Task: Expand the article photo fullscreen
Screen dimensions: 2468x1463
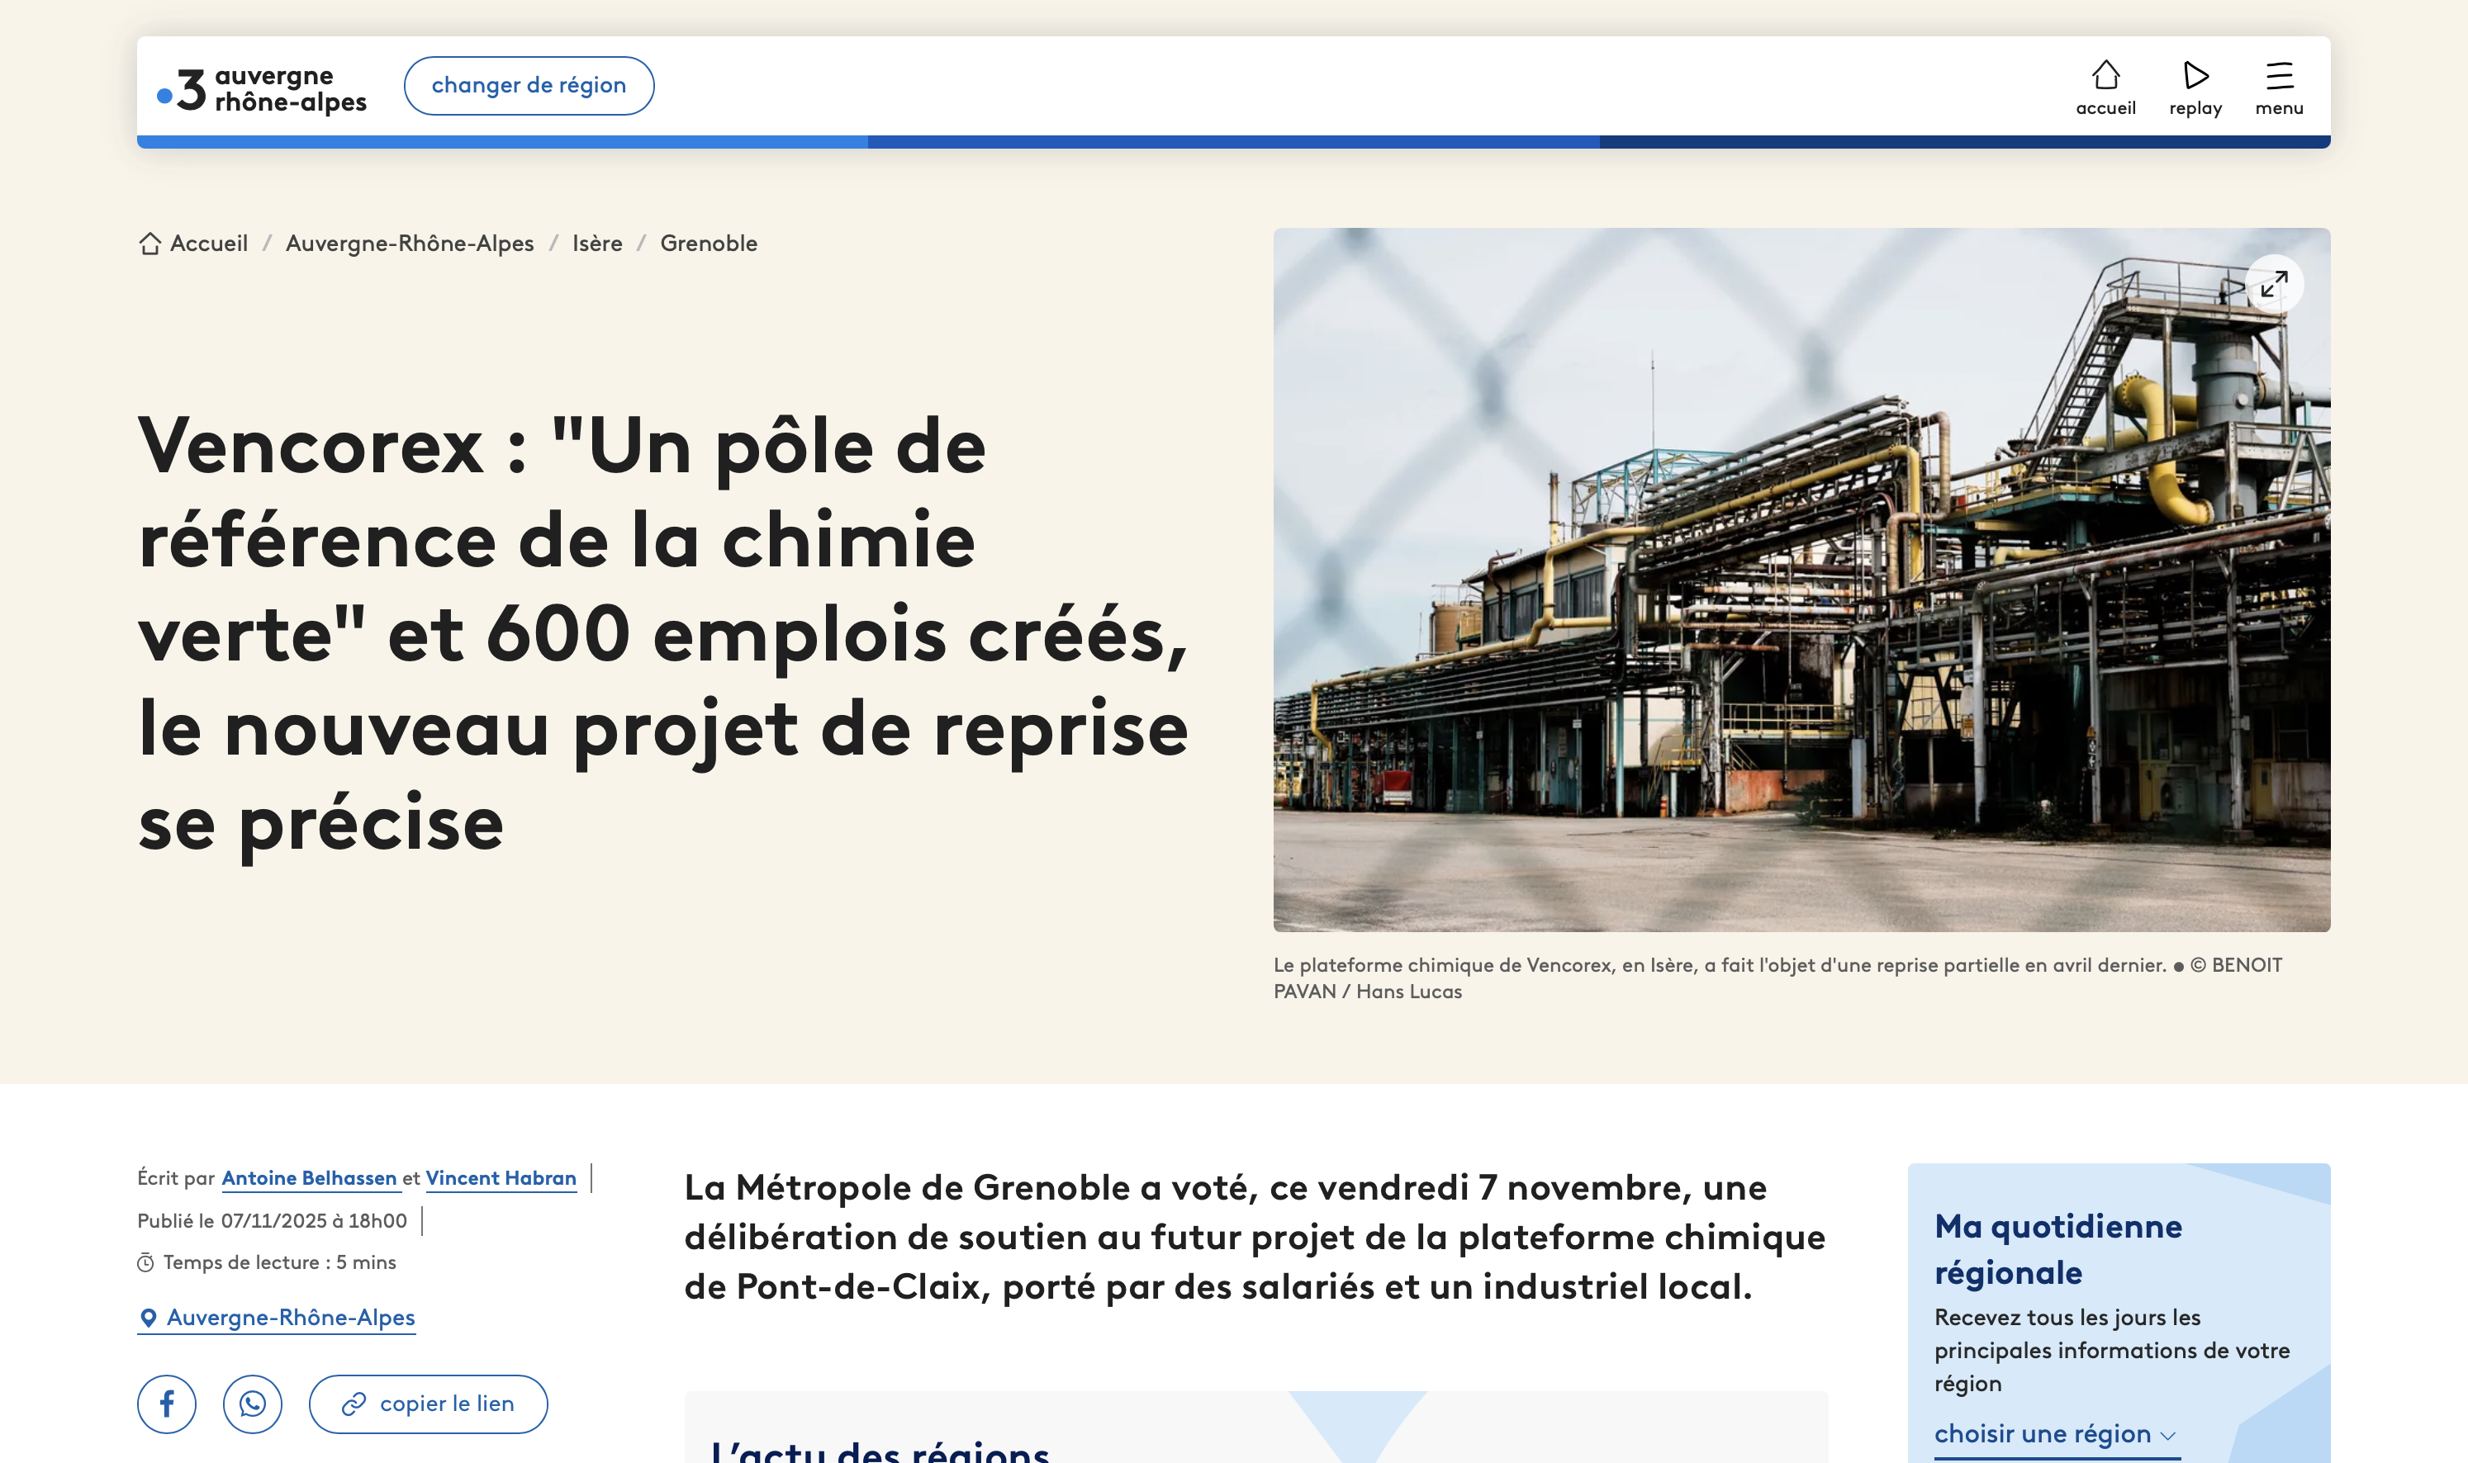Action: pos(2274,285)
